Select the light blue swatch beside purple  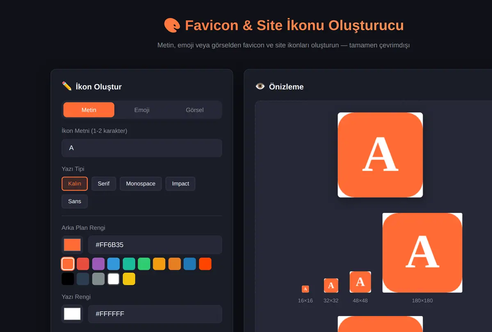(114, 264)
